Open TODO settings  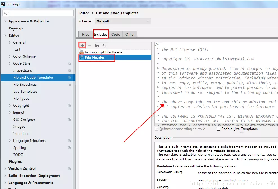(x=18, y=155)
